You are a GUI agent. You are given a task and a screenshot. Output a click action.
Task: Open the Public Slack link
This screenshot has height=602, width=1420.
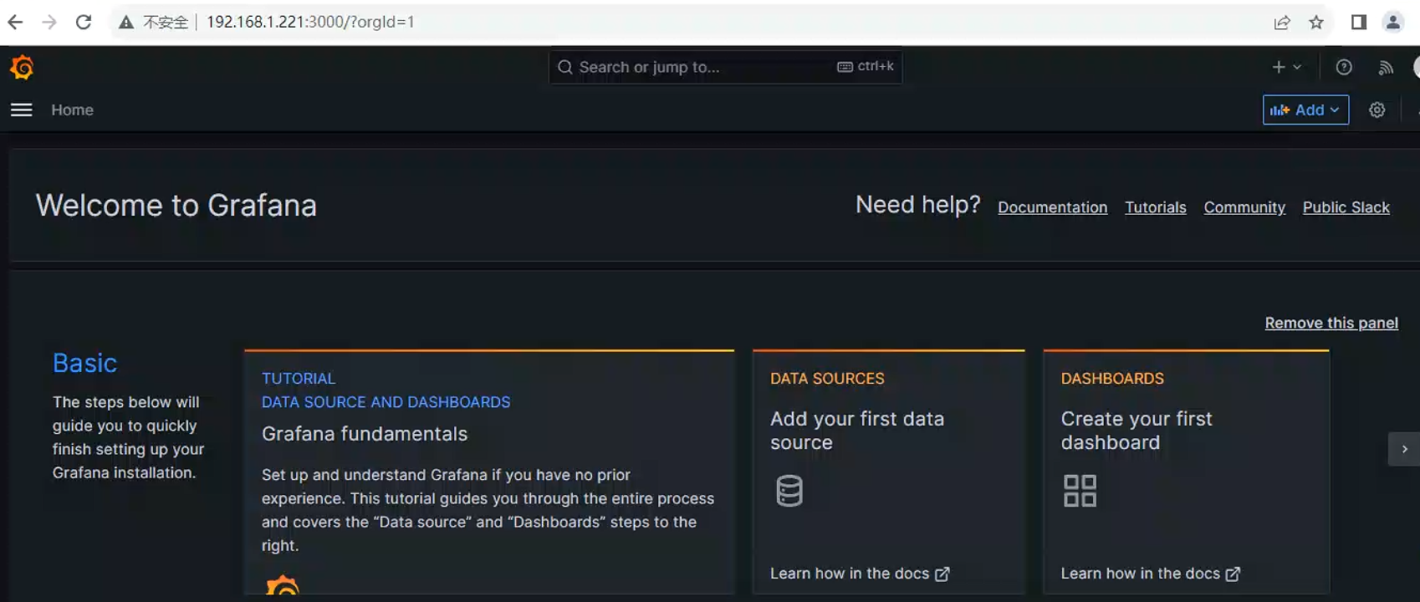[1346, 207]
